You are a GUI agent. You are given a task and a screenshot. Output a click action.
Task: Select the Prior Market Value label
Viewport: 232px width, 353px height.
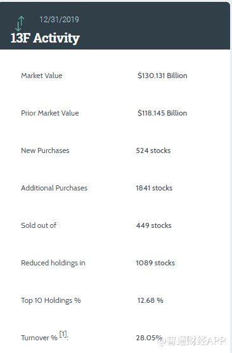coord(50,113)
